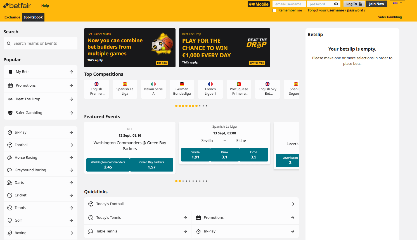Open the Help menu item
This screenshot has width=417, height=240.
pyautogui.click(x=45, y=6)
